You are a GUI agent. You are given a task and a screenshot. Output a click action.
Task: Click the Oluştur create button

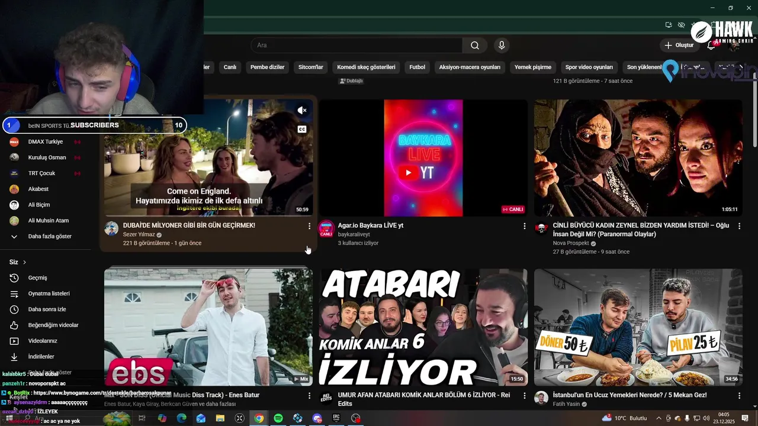tap(679, 45)
